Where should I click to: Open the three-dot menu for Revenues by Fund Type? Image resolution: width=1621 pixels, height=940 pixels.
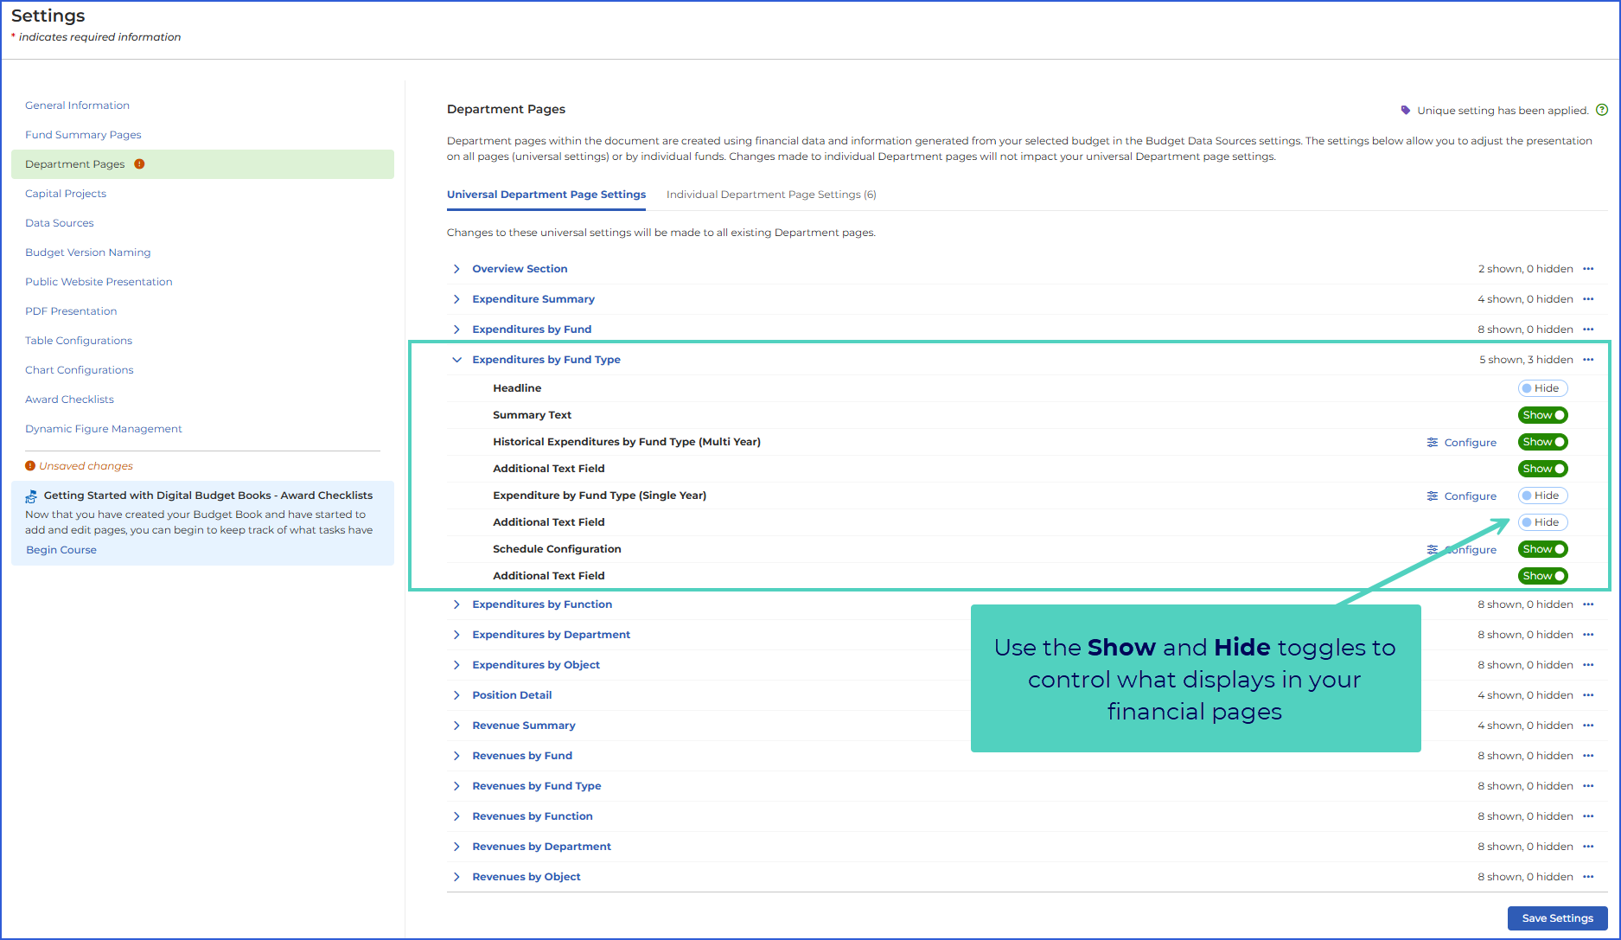coord(1588,786)
